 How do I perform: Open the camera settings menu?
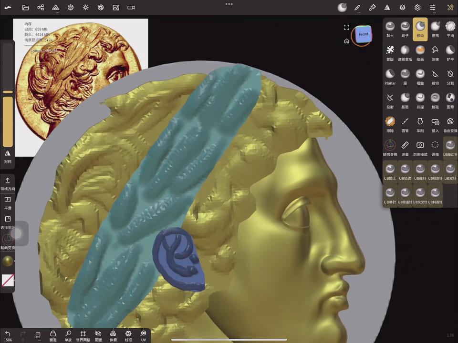(131, 8)
